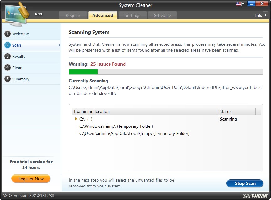Click the Register Now button
Screen dimensions: 271x200
(31, 179)
